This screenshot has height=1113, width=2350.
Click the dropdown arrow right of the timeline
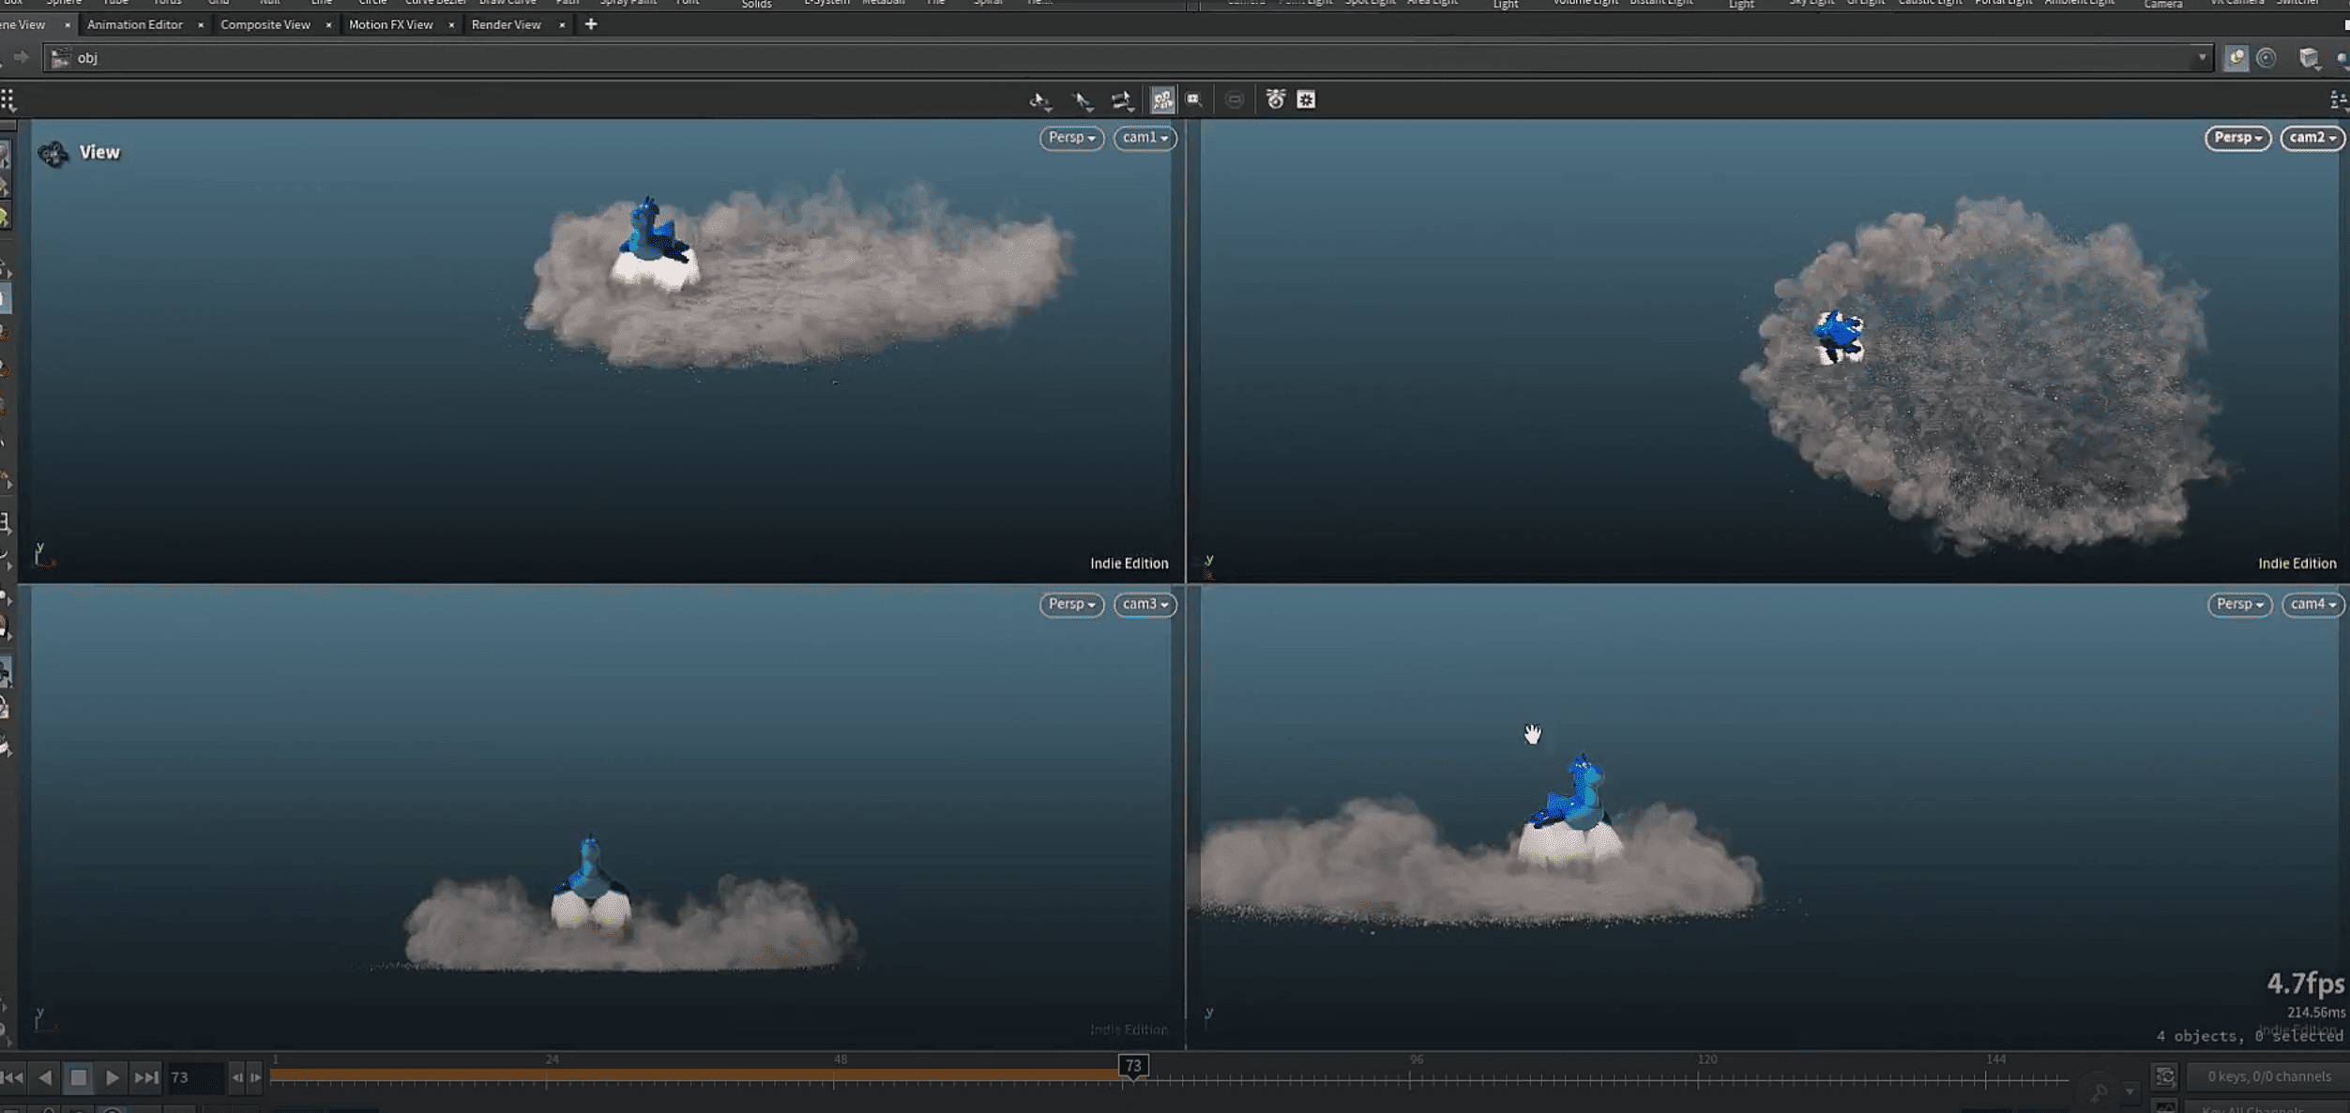[x=2130, y=1091]
